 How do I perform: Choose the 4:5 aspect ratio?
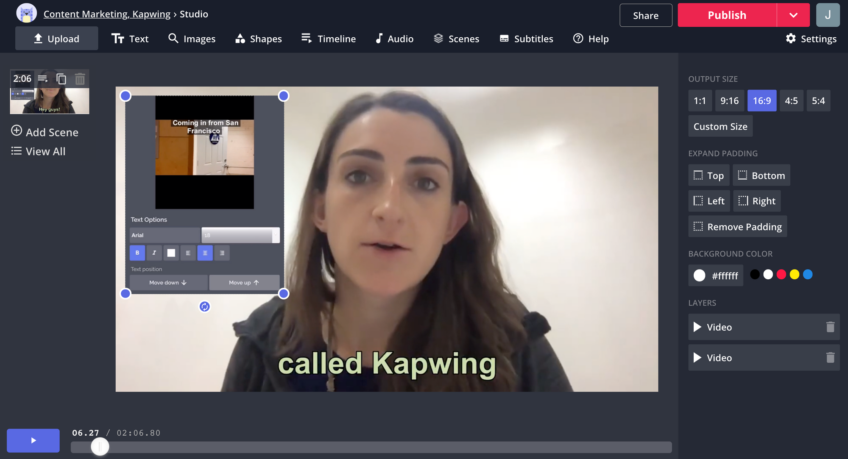(791, 100)
